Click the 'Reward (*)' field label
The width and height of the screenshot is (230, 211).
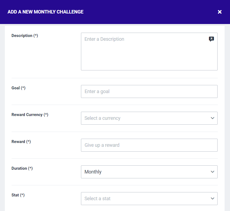(21, 142)
